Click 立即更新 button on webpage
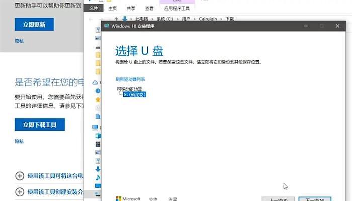The width and height of the screenshot is (352, 201). click(x=34, y=24)
